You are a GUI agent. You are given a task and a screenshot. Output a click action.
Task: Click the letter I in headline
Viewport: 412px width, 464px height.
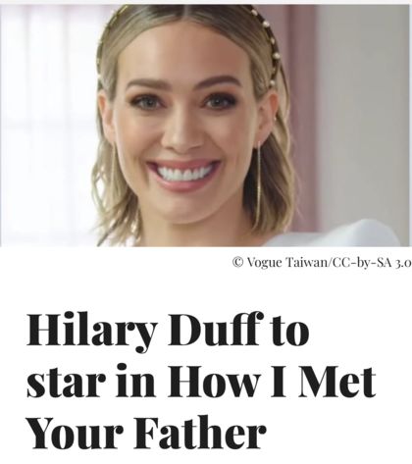[x=279, y=381]
